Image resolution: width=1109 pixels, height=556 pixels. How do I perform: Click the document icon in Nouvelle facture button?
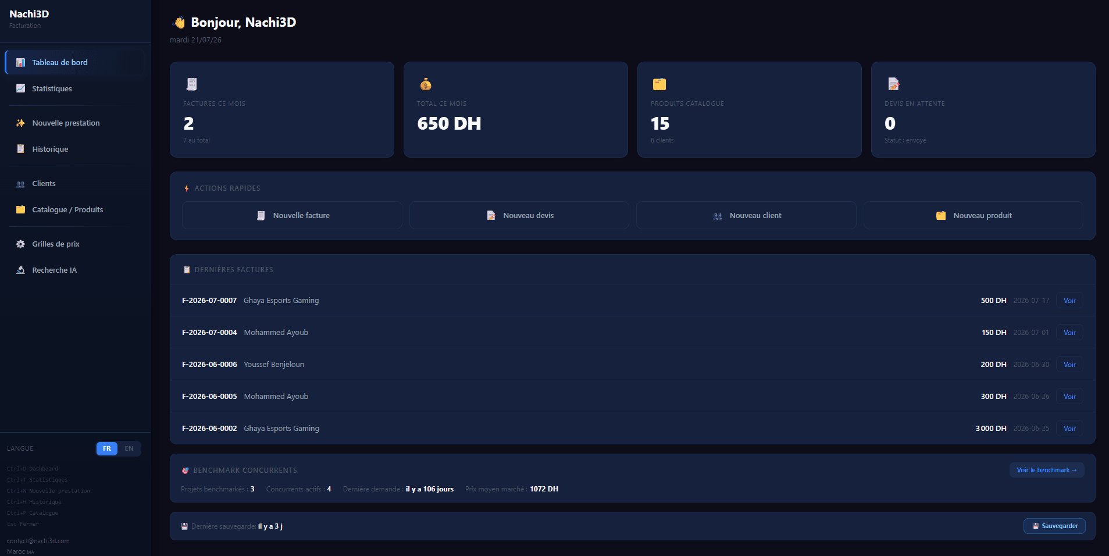[x=261, y=216]
